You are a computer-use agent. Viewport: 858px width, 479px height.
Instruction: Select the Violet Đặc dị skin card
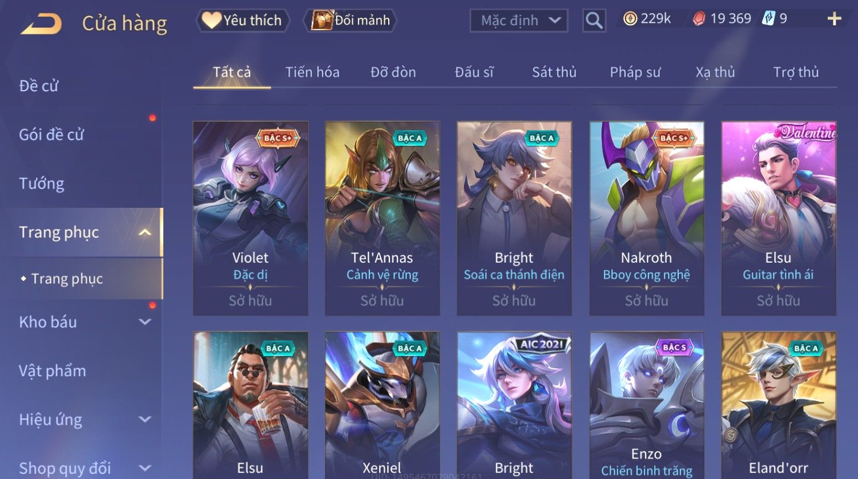pos(250,218)
